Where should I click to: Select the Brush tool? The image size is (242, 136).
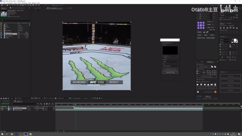(28, 5)
